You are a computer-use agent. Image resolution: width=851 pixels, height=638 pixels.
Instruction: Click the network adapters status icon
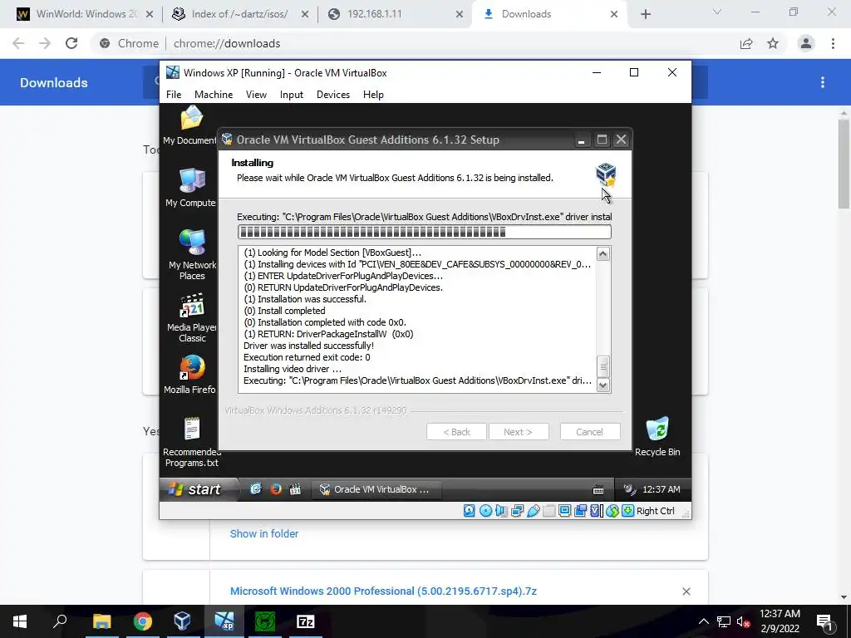click(517, 511)
